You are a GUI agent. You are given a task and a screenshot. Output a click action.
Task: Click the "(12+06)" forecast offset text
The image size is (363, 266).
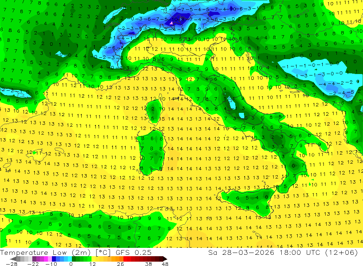341,253
